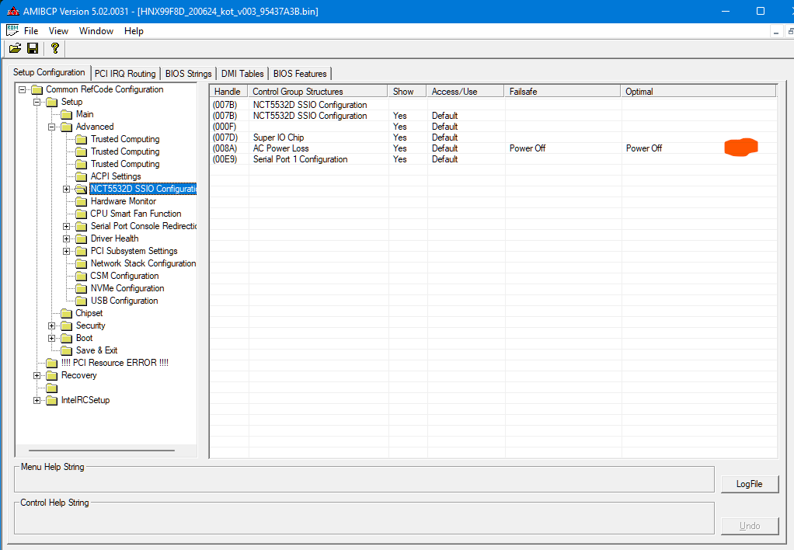The height and width of the screenshot is (550, 794).
Task: Expand the Recovery tree node
Action: coord(37,376)
